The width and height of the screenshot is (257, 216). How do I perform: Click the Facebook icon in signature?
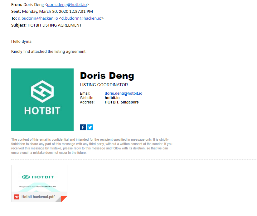point(83,127)
